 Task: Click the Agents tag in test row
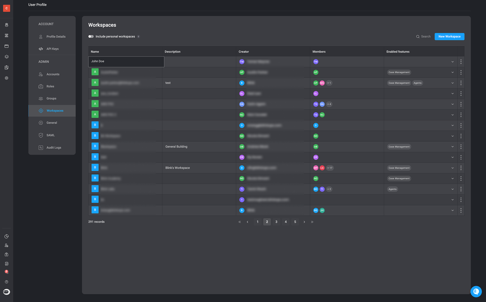417,83
